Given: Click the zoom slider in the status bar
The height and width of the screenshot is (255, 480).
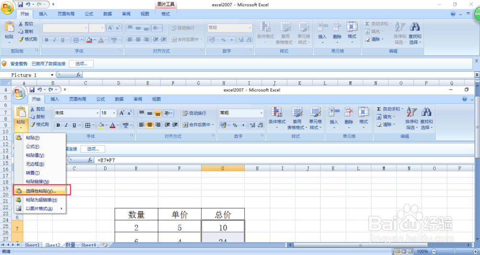Looking at the screenshot, I should point(454,251).
